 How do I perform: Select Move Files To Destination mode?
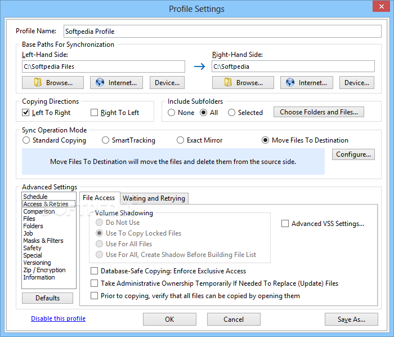coord(265,140)
